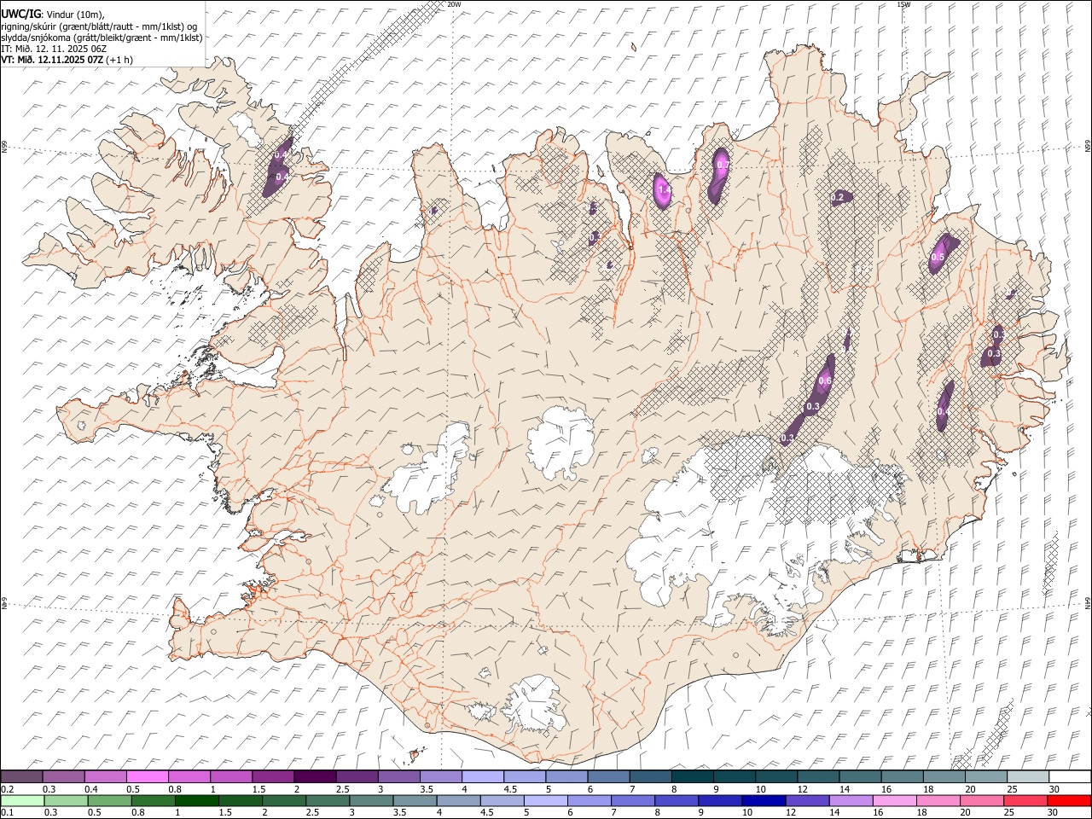The width and height of the screenshot is (1092, 819).
Task: Select the 'IT: Mið. 12. 11. 2025 06Z' line
Action: pyautogui.click(x=54, y=49)
